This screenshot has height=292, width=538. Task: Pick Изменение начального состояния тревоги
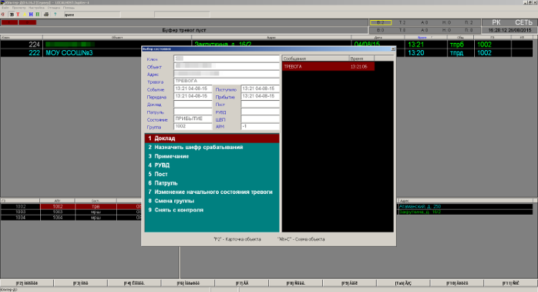pos(212,192)
